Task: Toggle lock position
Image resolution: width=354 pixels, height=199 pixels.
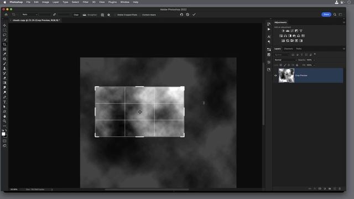Action: pyautogui.click(x=289, y=65)
